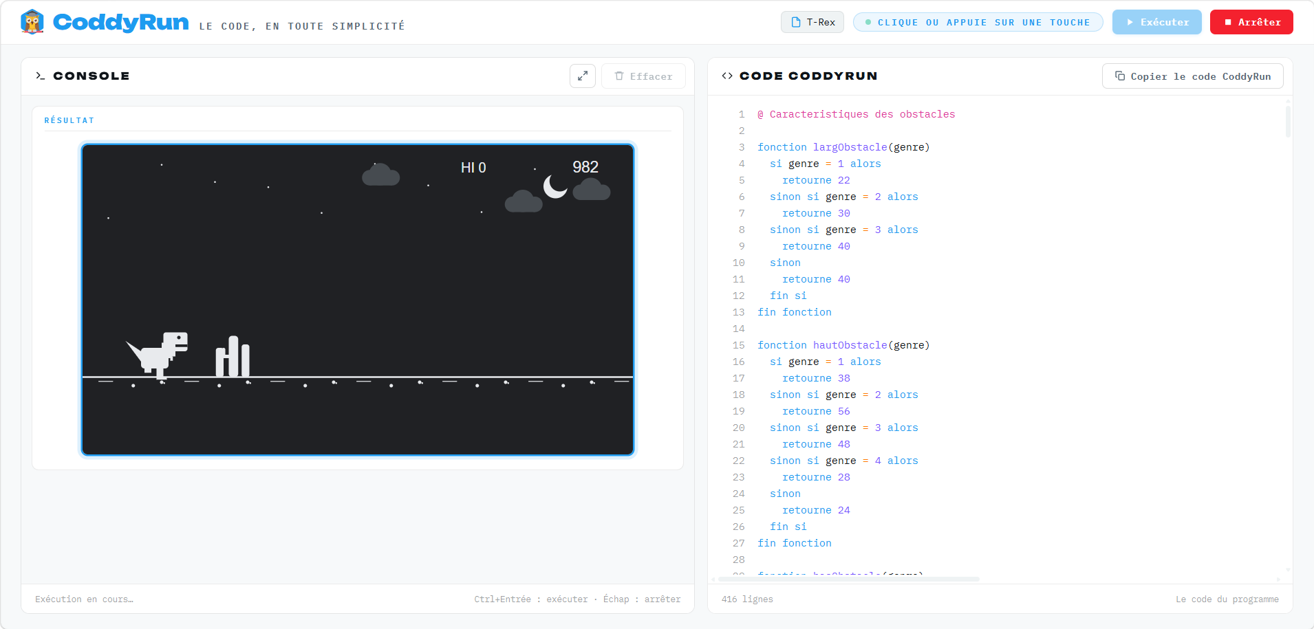1314x629 pixels.
Task: Click the CONSOLE panel title
Action: [91, 76]
